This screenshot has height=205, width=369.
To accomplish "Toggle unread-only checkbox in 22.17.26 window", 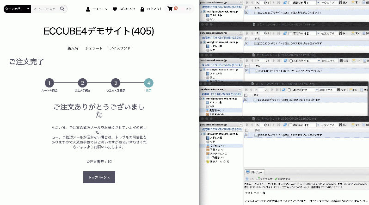I will pos(291,61).
